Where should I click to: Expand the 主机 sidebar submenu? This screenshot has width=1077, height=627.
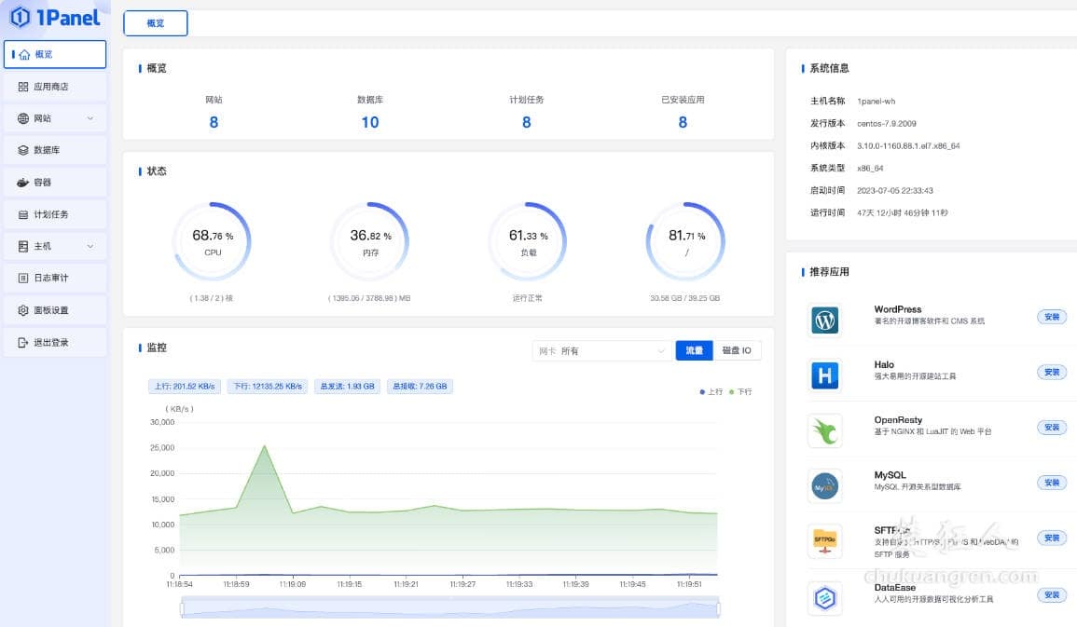tap(55, 246)
